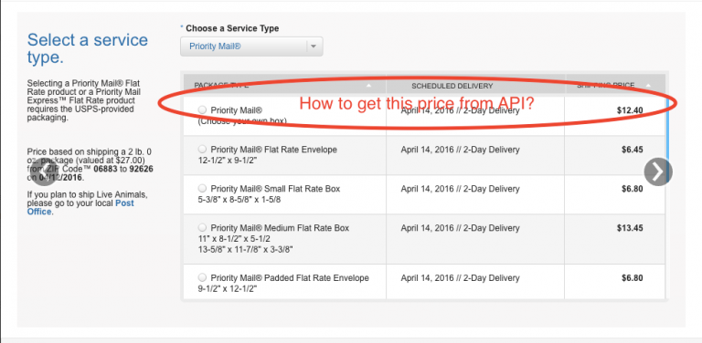Sort table by Package Type arrow
This screenshot has height=343, width=702.
click(x=368, y=86)
